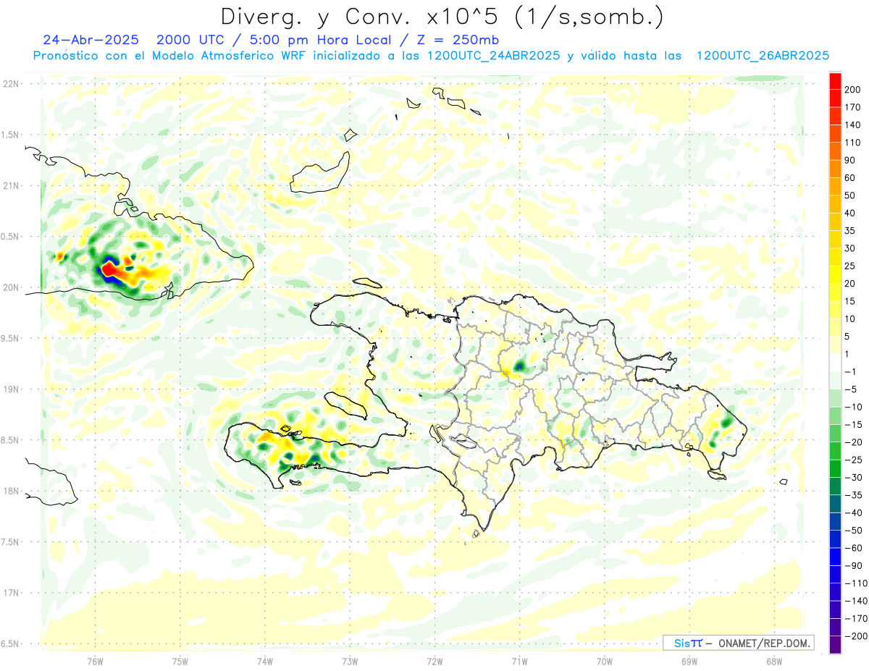Click the '-60' colorbar value
Viewport: 869px width, 671px height.
coord(855,548)
